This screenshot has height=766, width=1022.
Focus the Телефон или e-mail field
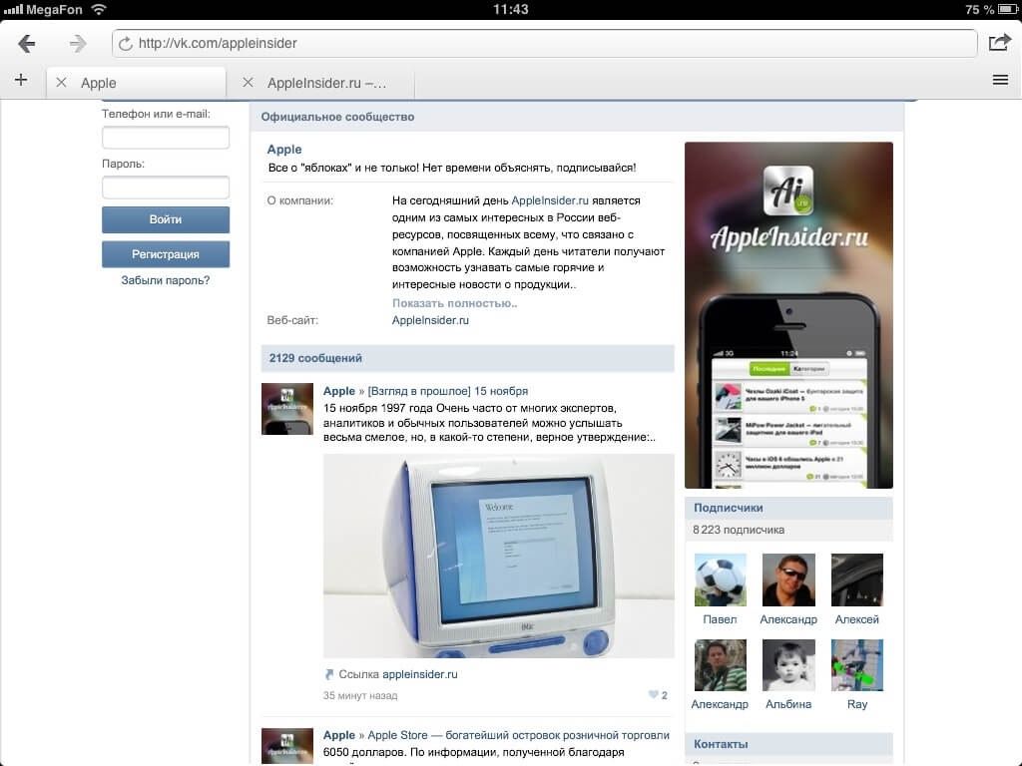pos(166,138)
